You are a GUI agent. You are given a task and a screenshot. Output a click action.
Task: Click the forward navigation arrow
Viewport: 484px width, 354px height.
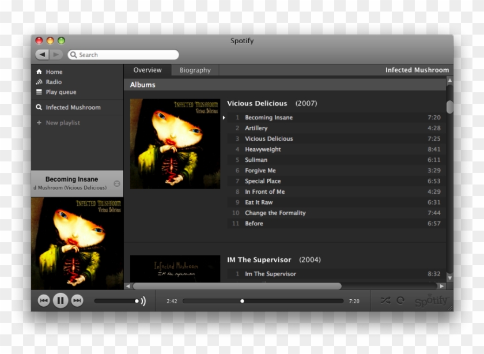coord(55,54)
